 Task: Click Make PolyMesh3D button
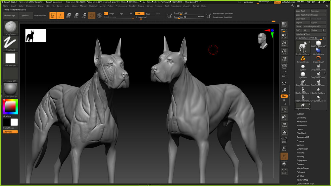(x=314, y=26)
